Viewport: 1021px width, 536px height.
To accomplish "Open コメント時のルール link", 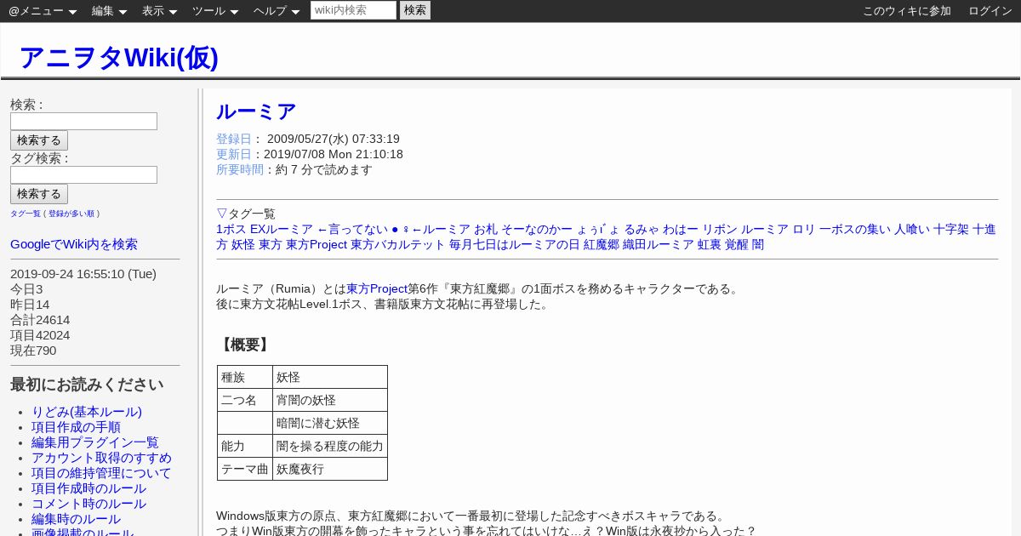I will (x=88, y=504).
